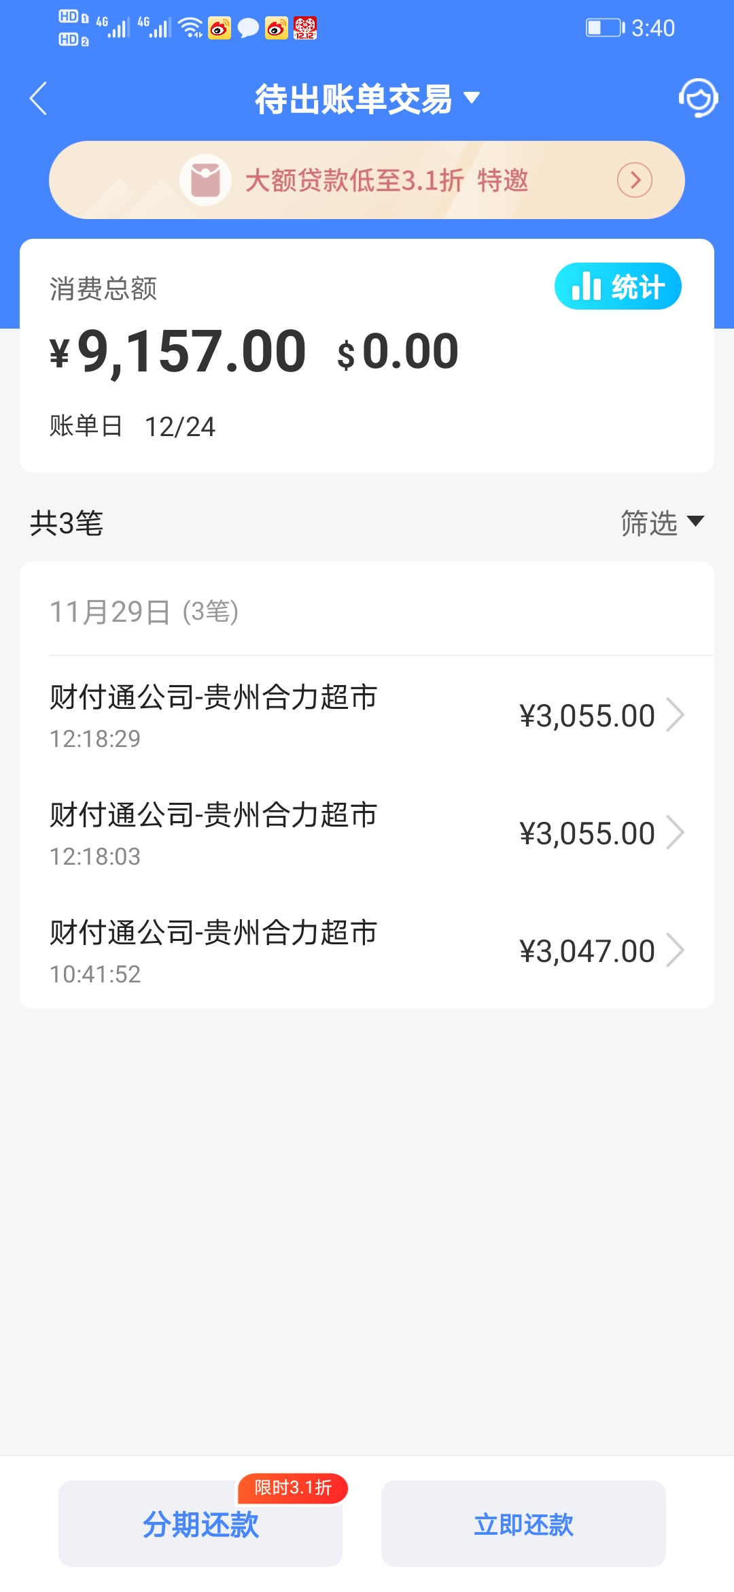Viewport: 734px width, 1592px height.
Task: Open details of the 12:18:03 transaction
Action: (367, 833)
